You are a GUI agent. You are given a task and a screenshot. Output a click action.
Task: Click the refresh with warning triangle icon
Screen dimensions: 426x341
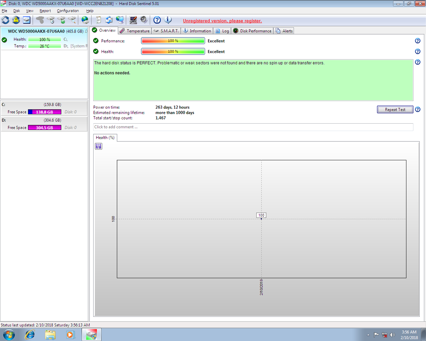coord(16,20)
